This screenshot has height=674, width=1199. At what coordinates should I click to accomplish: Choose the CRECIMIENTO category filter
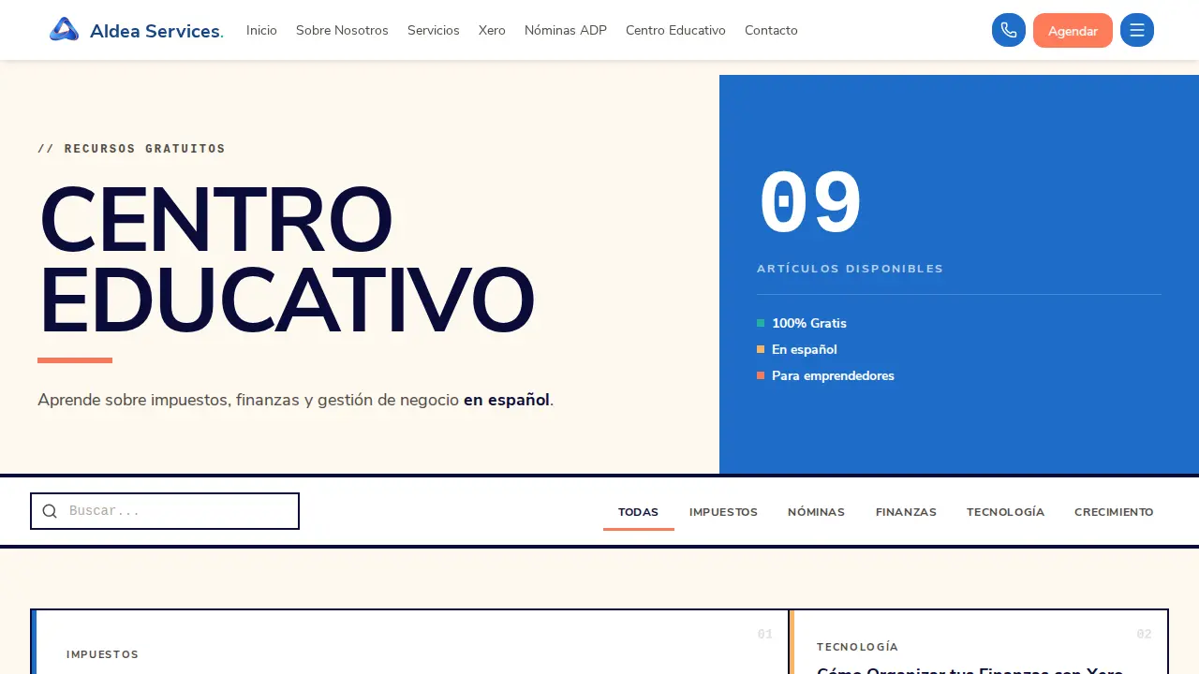(x=1114, y=512)
